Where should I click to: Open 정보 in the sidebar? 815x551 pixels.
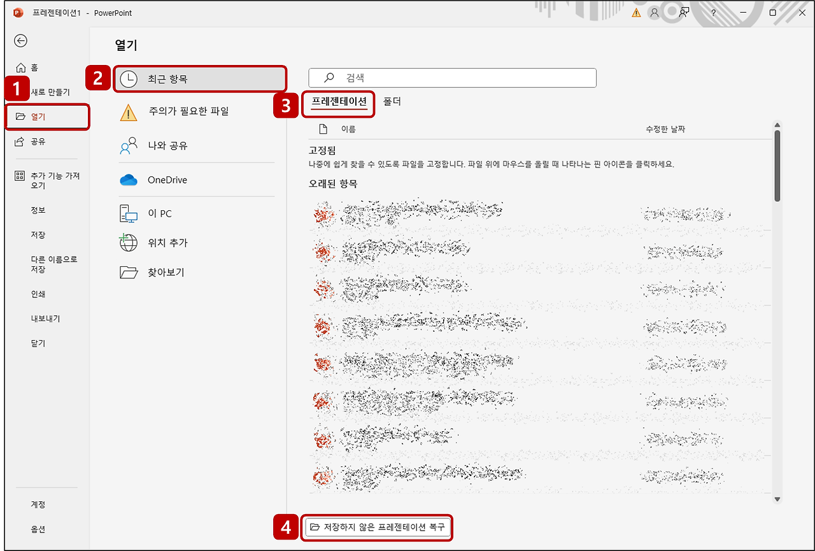(38, 210)
